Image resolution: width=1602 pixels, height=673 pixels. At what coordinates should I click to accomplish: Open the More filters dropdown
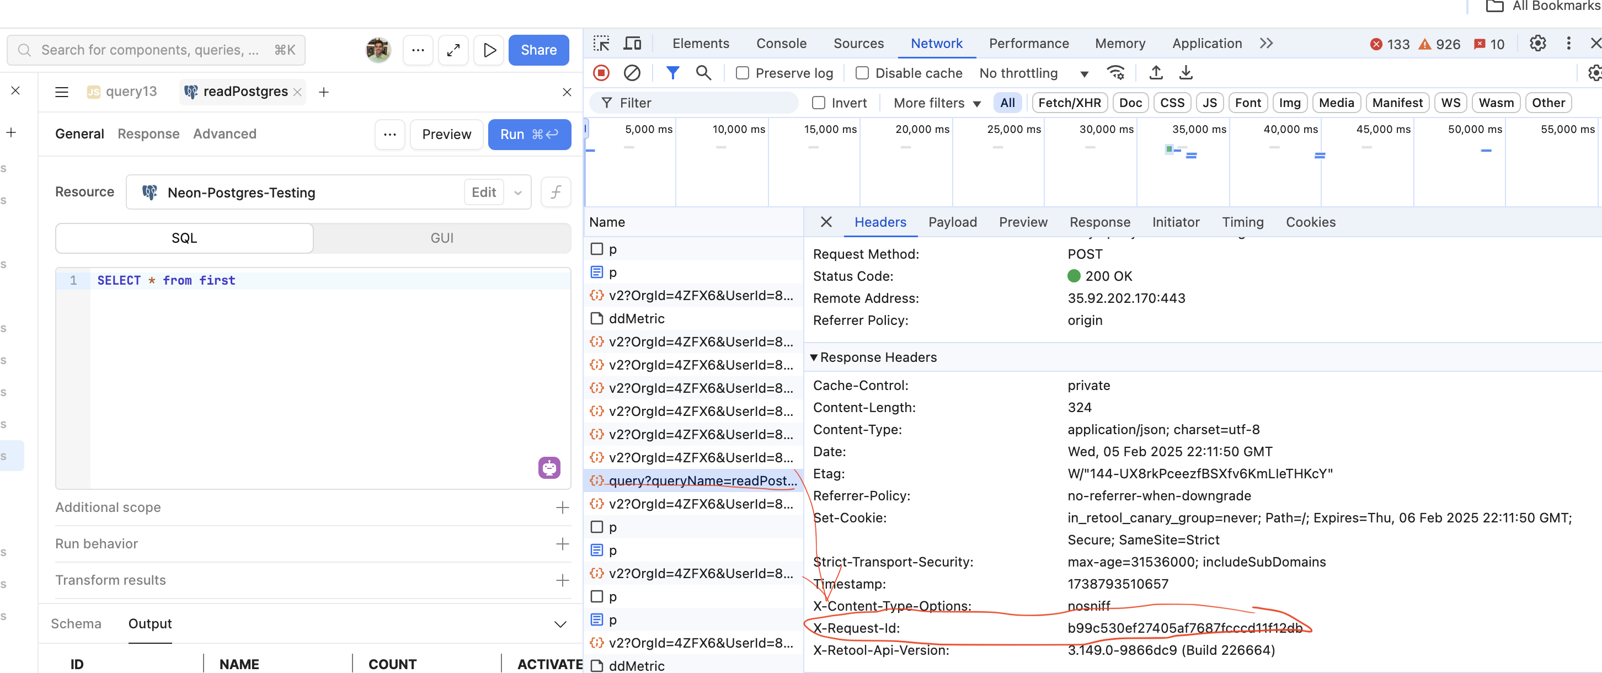(x=937, y=103)
